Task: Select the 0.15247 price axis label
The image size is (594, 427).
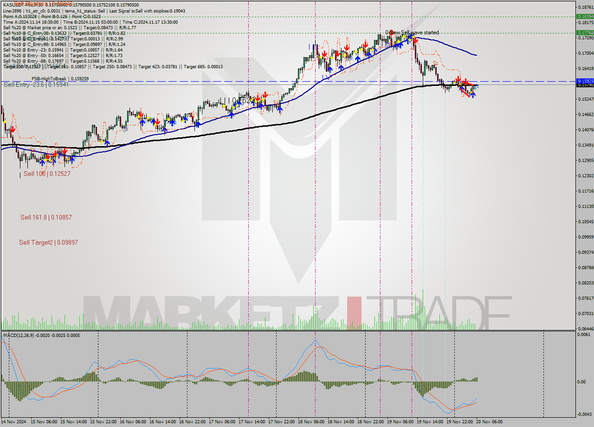Action: click(x=586, y=99)
